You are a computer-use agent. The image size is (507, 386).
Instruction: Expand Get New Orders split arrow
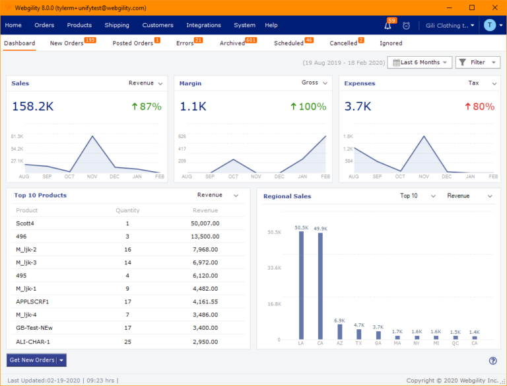tap(61, 360)
